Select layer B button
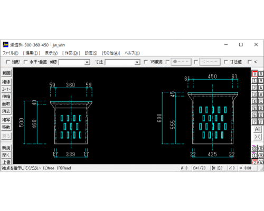Viewport: 264px width, 211px height. click(x=261, y=94)
